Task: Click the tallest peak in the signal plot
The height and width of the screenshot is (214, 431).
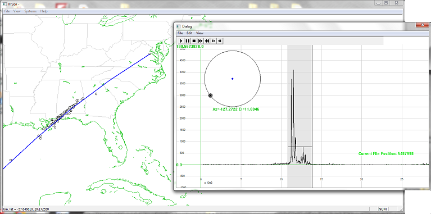Action: click(293, 70)
